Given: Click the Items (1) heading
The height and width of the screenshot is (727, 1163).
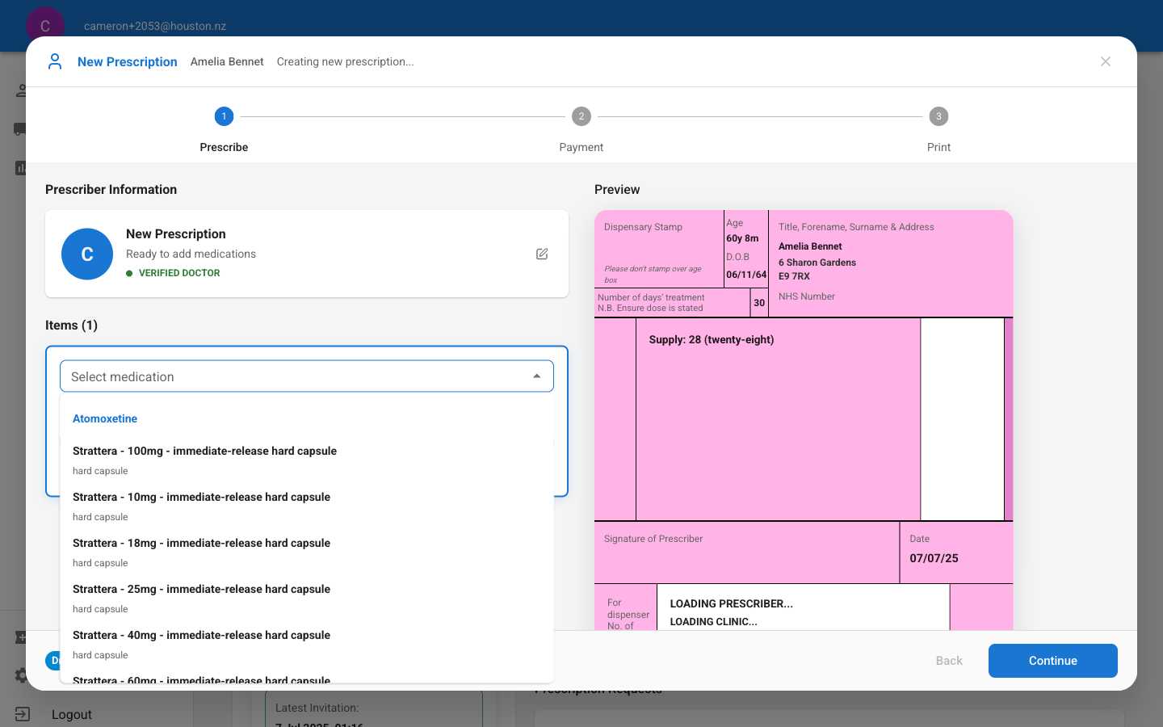Looking at the screenshot, I should pos(71,325).
